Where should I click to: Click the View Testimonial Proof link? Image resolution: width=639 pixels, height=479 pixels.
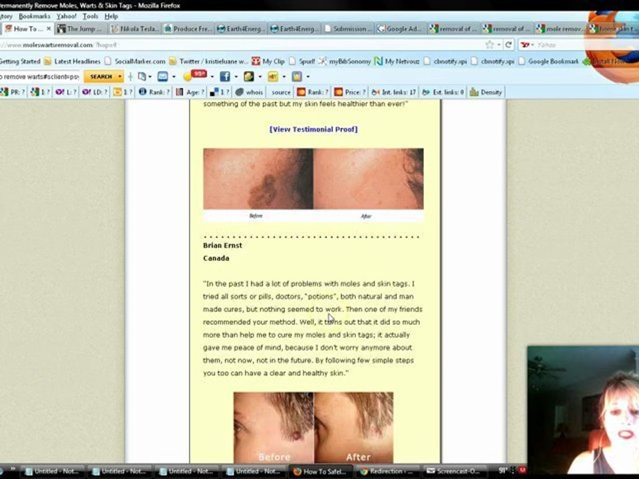pos(314,130)
